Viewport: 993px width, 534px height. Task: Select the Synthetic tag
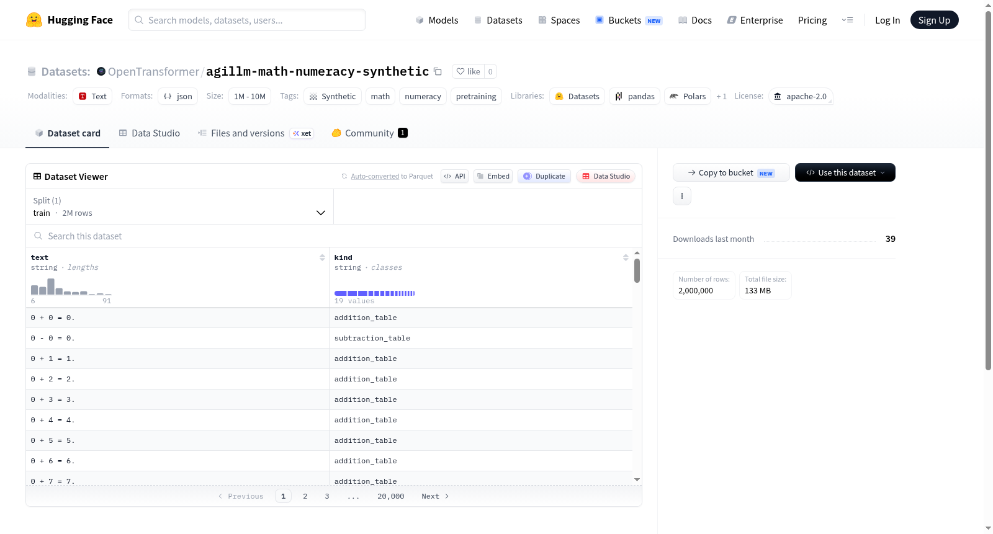click(x=332, y=96)
